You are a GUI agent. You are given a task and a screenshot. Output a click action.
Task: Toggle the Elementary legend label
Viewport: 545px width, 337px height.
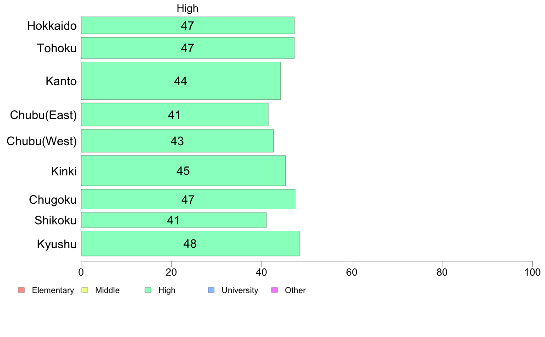pyautogui.click(x=53, y=290)
